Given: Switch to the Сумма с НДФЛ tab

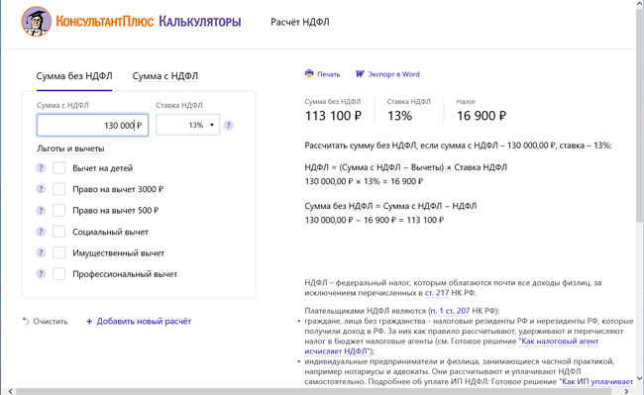Looking at the screenshot, I should [x=165, y=76].
